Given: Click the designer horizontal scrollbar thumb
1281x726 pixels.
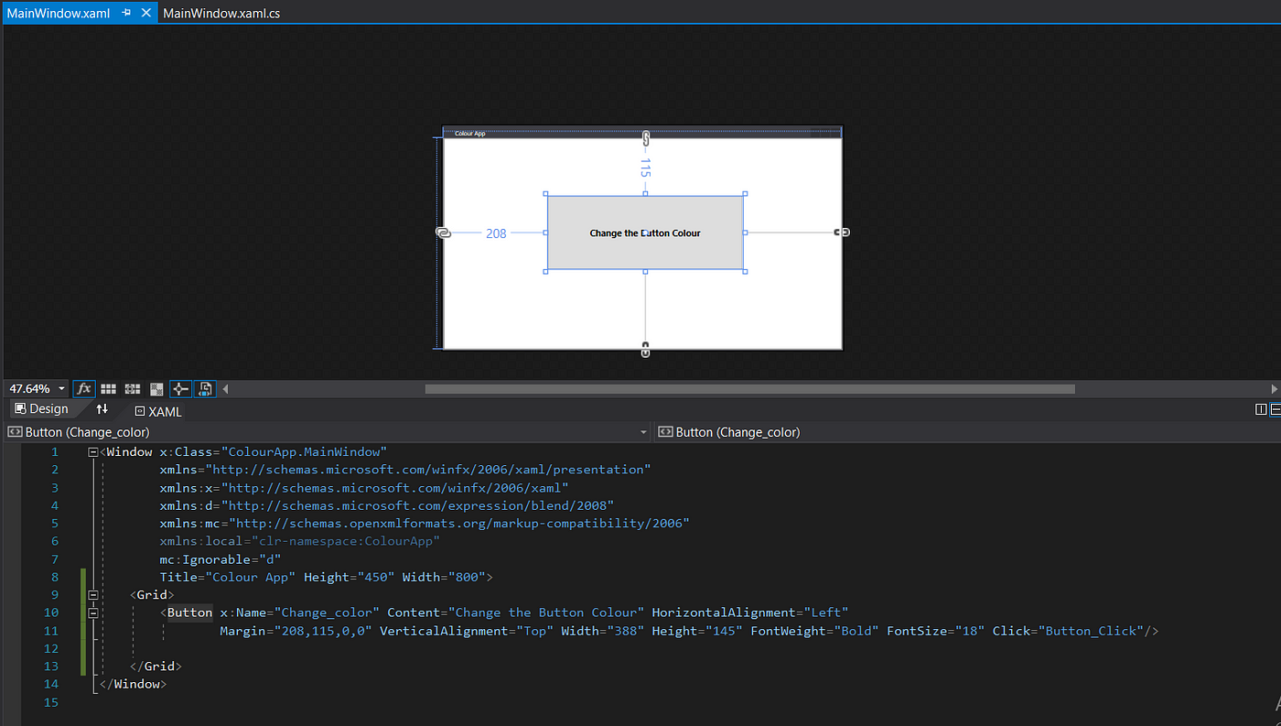Looking at the screenshot, I should [749, 389].
